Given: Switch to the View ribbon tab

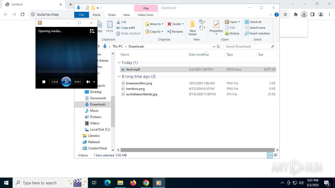Looking at the screenshot, I should pyautogui.click(x=126, y=15).
